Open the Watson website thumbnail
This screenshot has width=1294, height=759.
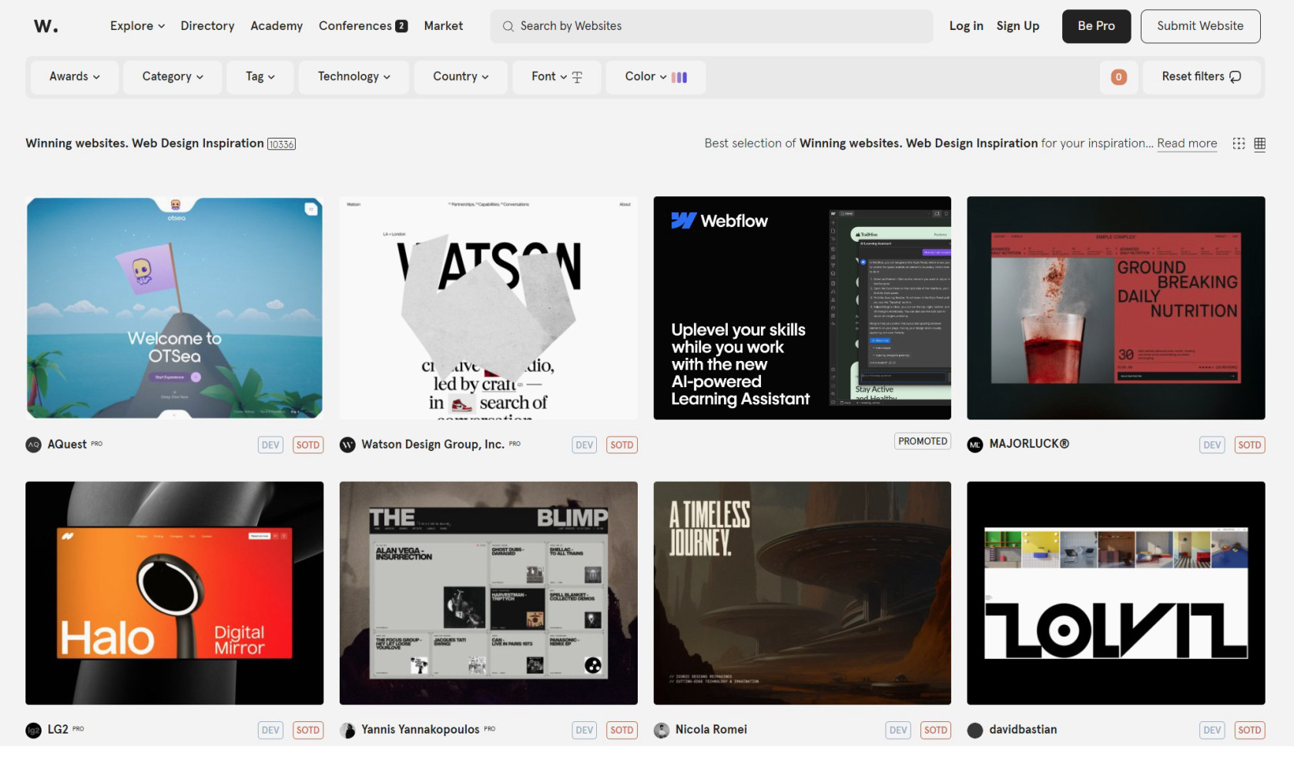(x=488, y=308)
